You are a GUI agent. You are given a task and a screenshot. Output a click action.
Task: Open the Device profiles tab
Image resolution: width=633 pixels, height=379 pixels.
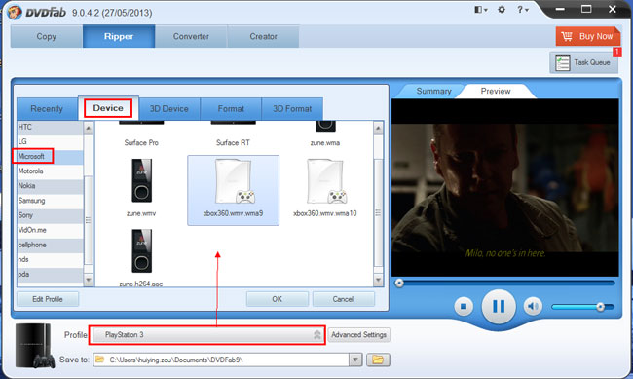coord(108,108)
